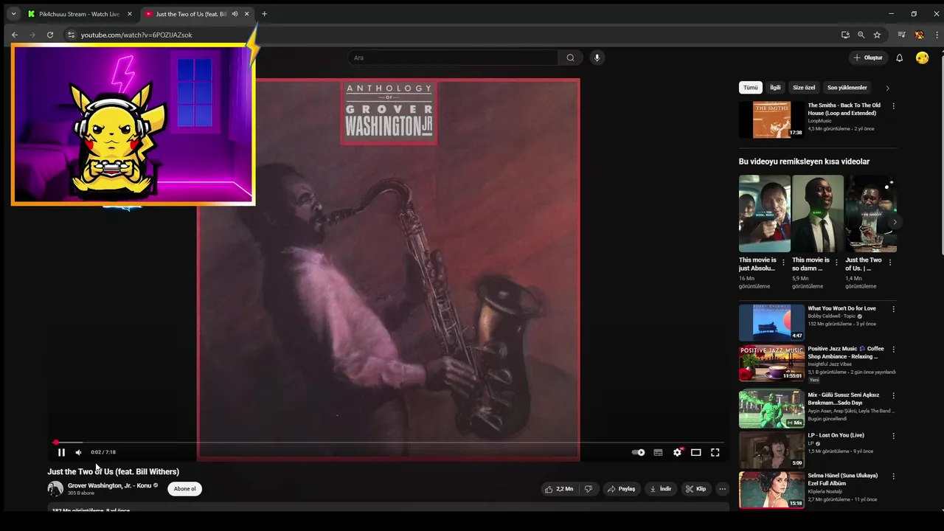
Task: Select the Tümü filter chip
Action: coord(751,88)
